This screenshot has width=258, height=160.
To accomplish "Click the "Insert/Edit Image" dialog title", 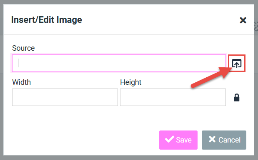I will tap(47, 20).
